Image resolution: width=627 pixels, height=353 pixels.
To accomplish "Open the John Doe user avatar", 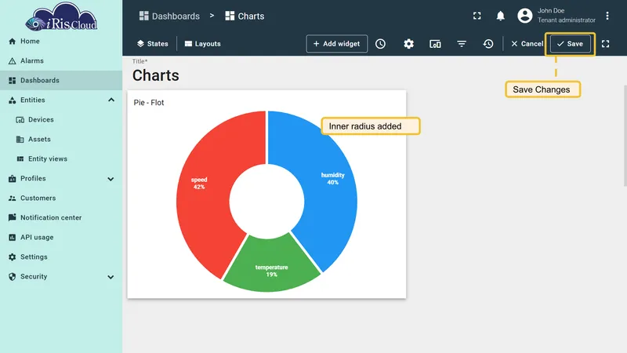I will coord(524,16).
